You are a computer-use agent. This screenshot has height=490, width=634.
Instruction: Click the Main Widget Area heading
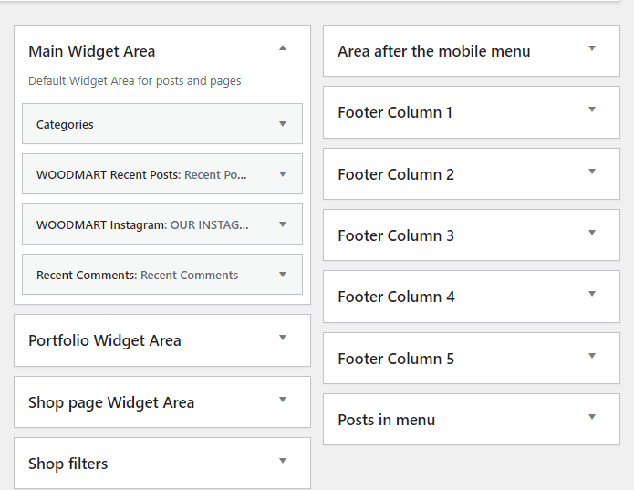pyautogui.click(x=92, y=52)
